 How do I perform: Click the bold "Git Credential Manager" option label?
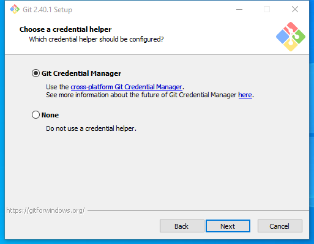point(81,73)
